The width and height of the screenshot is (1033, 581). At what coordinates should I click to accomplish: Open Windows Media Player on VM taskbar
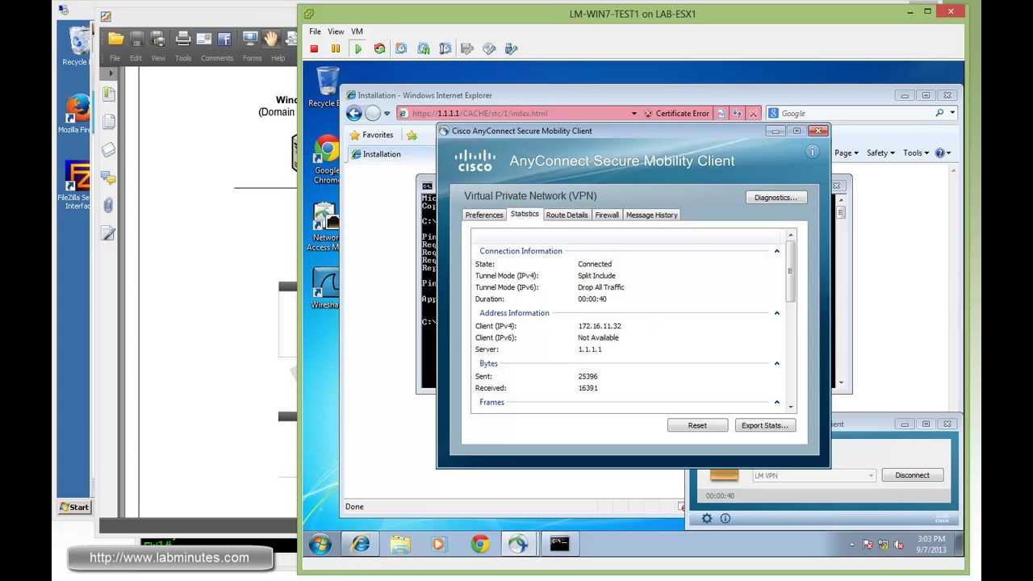(x=439, y=544)
